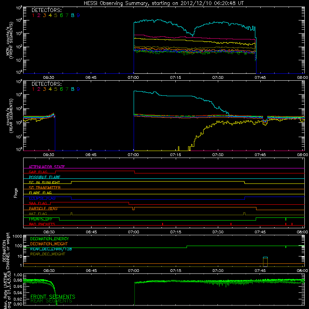Image resolution: width=309 pixels, height=309 pixels.
Task: Click '07:15' tick under rear segments plot
Action: 176,155
